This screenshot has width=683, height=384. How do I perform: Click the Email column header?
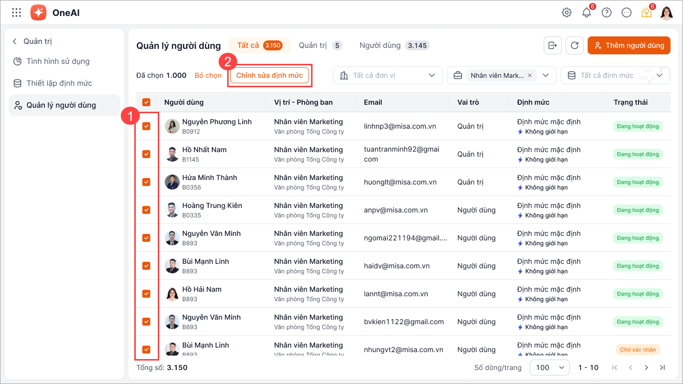tap(373, 102)
